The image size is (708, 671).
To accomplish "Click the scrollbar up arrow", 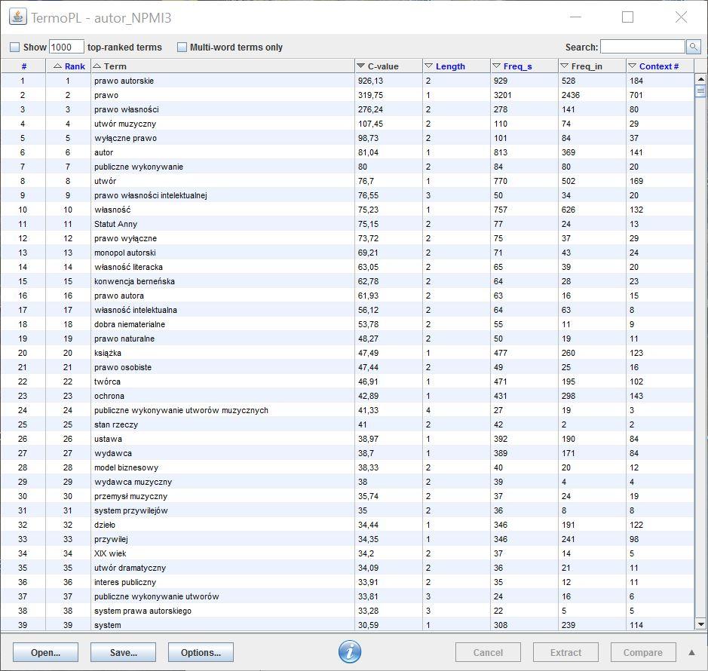I will point(700,79).
